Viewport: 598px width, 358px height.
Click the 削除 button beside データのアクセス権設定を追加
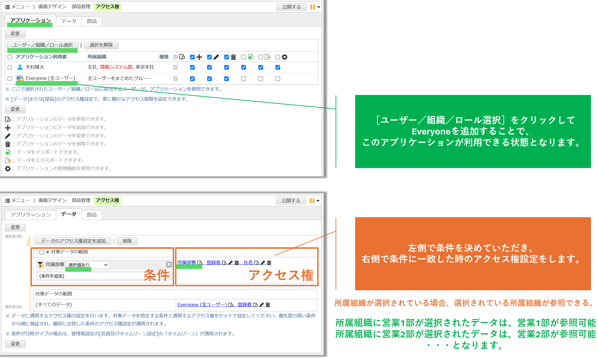tap(127, 241)
